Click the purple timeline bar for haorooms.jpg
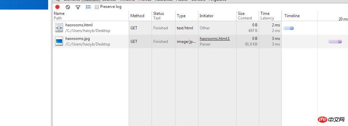Screen dimensions: 348x126 coord(335,42)
